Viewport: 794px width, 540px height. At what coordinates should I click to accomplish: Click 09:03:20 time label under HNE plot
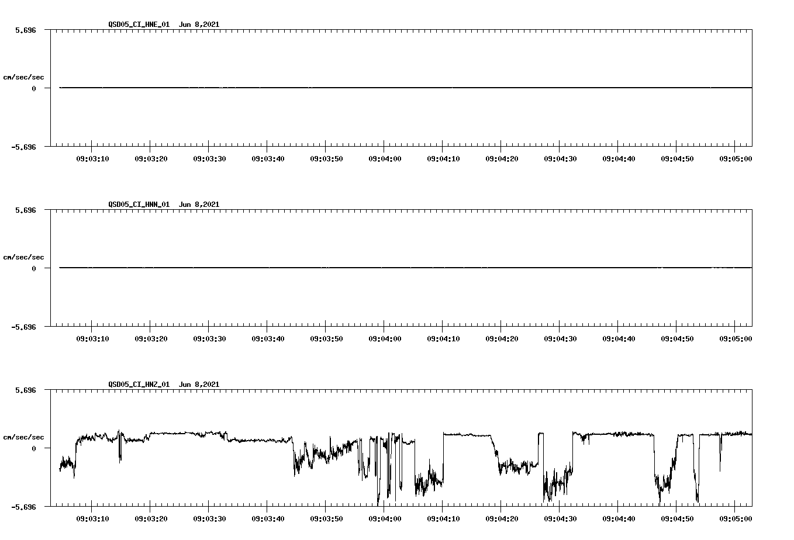click(x=151, y=159)
